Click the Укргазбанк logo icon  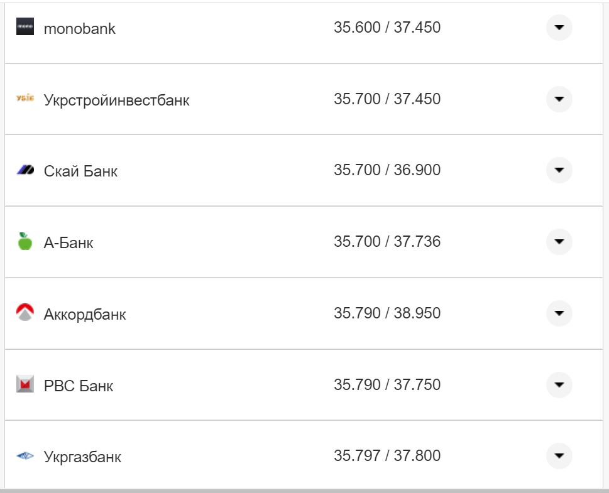pyautogui.click(x=25, y=456)
